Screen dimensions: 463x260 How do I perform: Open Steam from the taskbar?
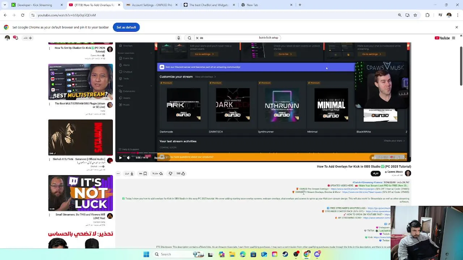(x=285, y=255)
